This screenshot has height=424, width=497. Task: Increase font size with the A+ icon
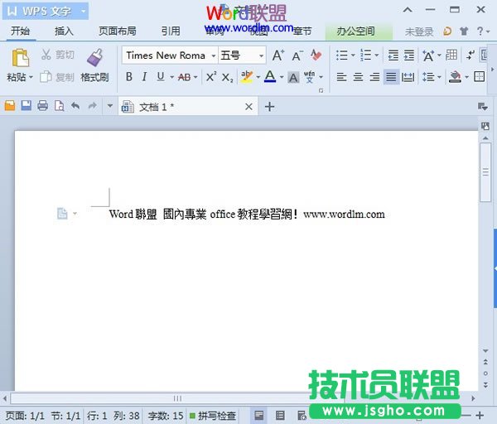click(278, 55)
